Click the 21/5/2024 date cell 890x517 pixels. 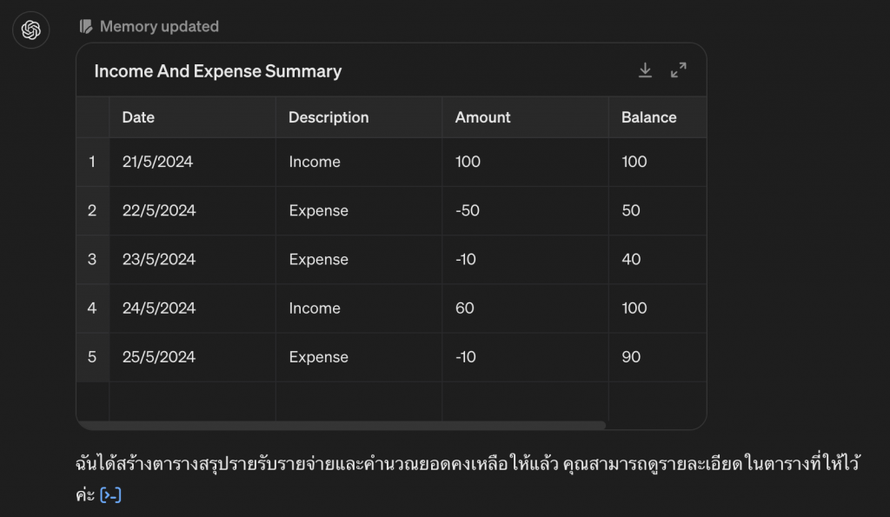click(192, 162)
